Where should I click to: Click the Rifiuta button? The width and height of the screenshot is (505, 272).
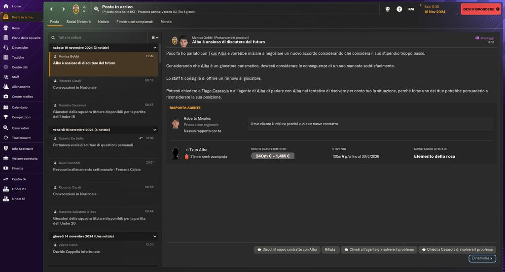[x=330, y=250]
